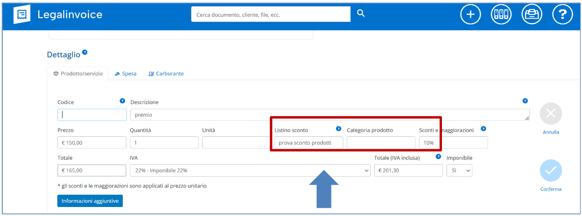
Task: Select the Prodotto/servizio tab
Action: coord(78,73)
